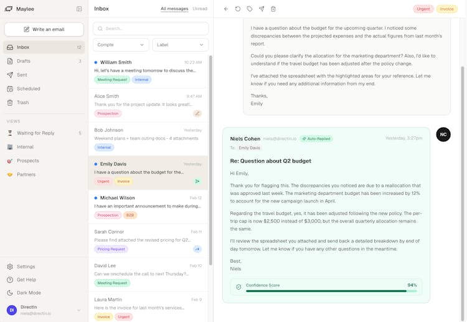The image size is (467, 322).
Task: Open the Drafts folder
Action: coord(24,61)
